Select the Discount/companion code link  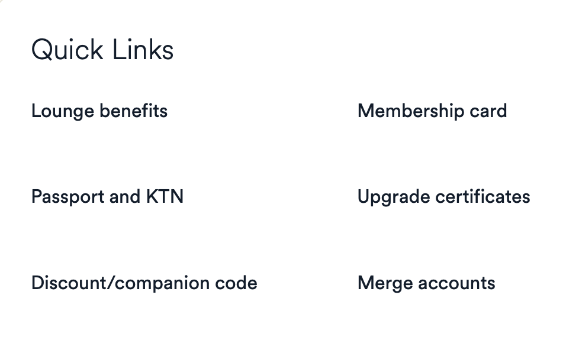pos(144,283)
